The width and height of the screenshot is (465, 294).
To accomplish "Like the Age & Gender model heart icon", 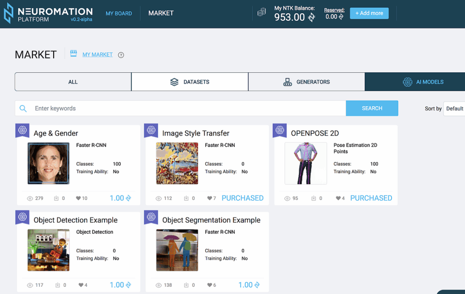I will click(x=78, y=199).
